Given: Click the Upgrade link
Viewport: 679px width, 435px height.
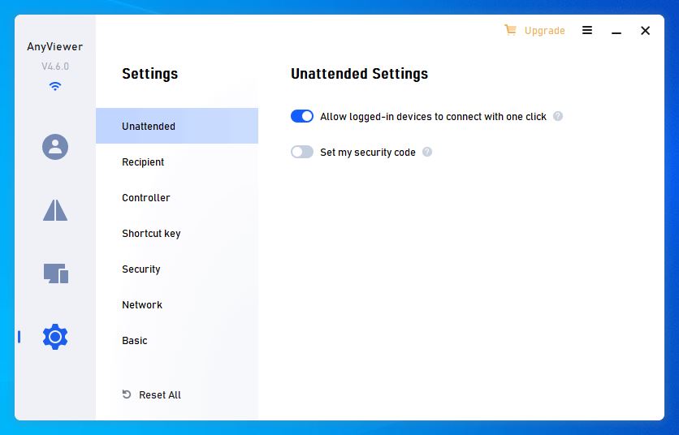Looking at the screenshot, I should coord(544,31).
